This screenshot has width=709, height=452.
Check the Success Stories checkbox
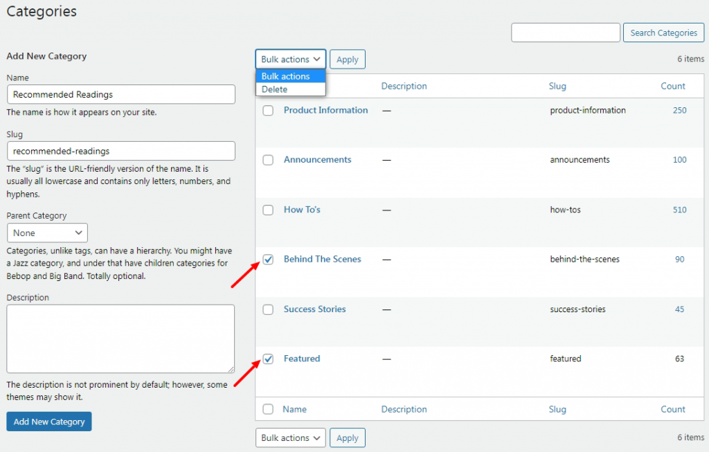(x=268, y=309)
